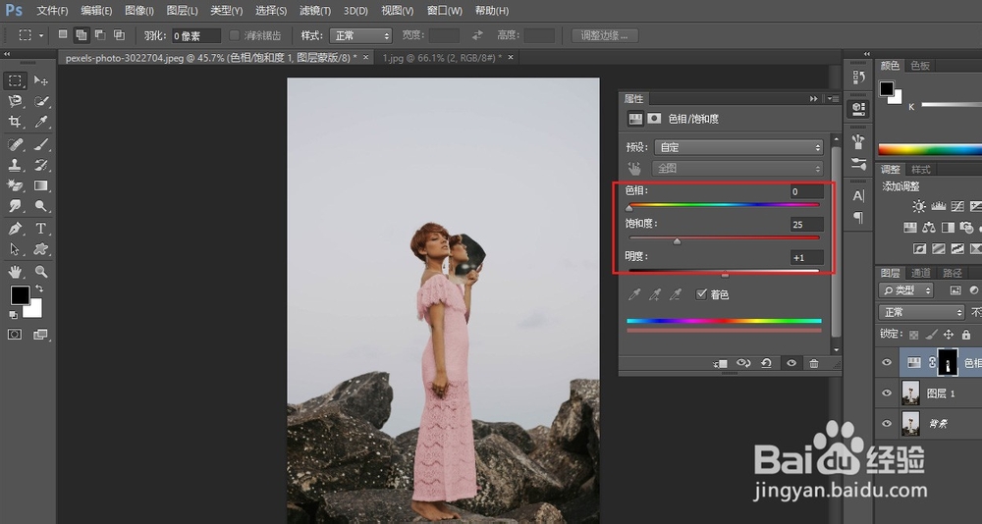Select the Crop tool
This screenshot has height=524, width=982.
(x=15, y=122)
